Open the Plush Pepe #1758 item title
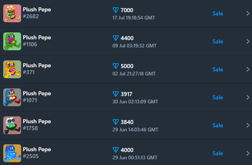This screenshot has width=252, height=165. point(37,122)
